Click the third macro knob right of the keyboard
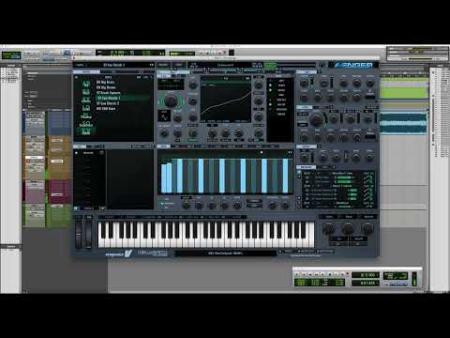The width and height of the screenshot is (450, 338). point(367,228)
